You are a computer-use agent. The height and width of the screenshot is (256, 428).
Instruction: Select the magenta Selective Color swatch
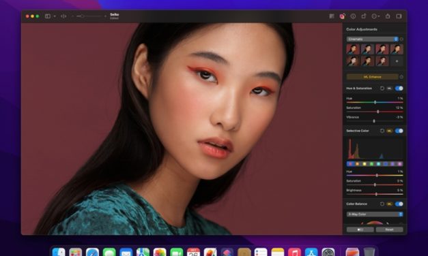coord(399,164)
